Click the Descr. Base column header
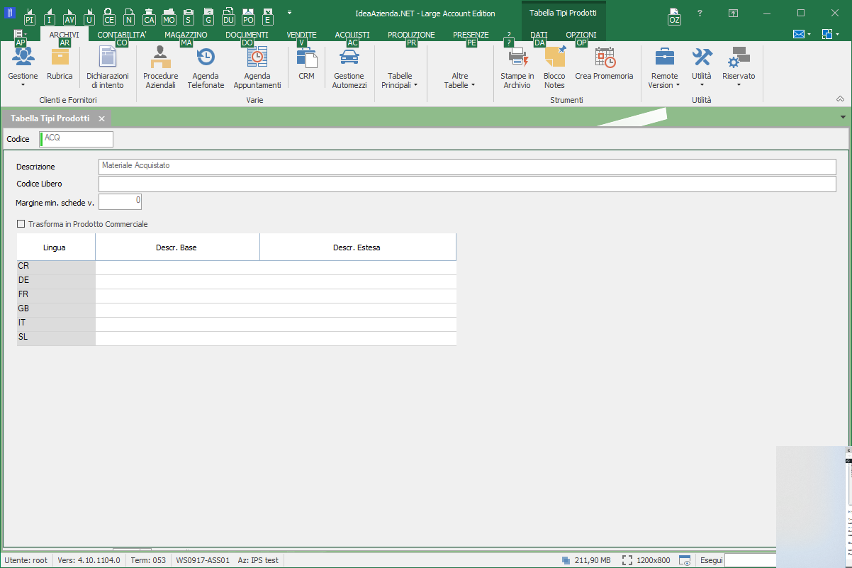This screenshot has width=852, height=568. [x=177, y=247]
